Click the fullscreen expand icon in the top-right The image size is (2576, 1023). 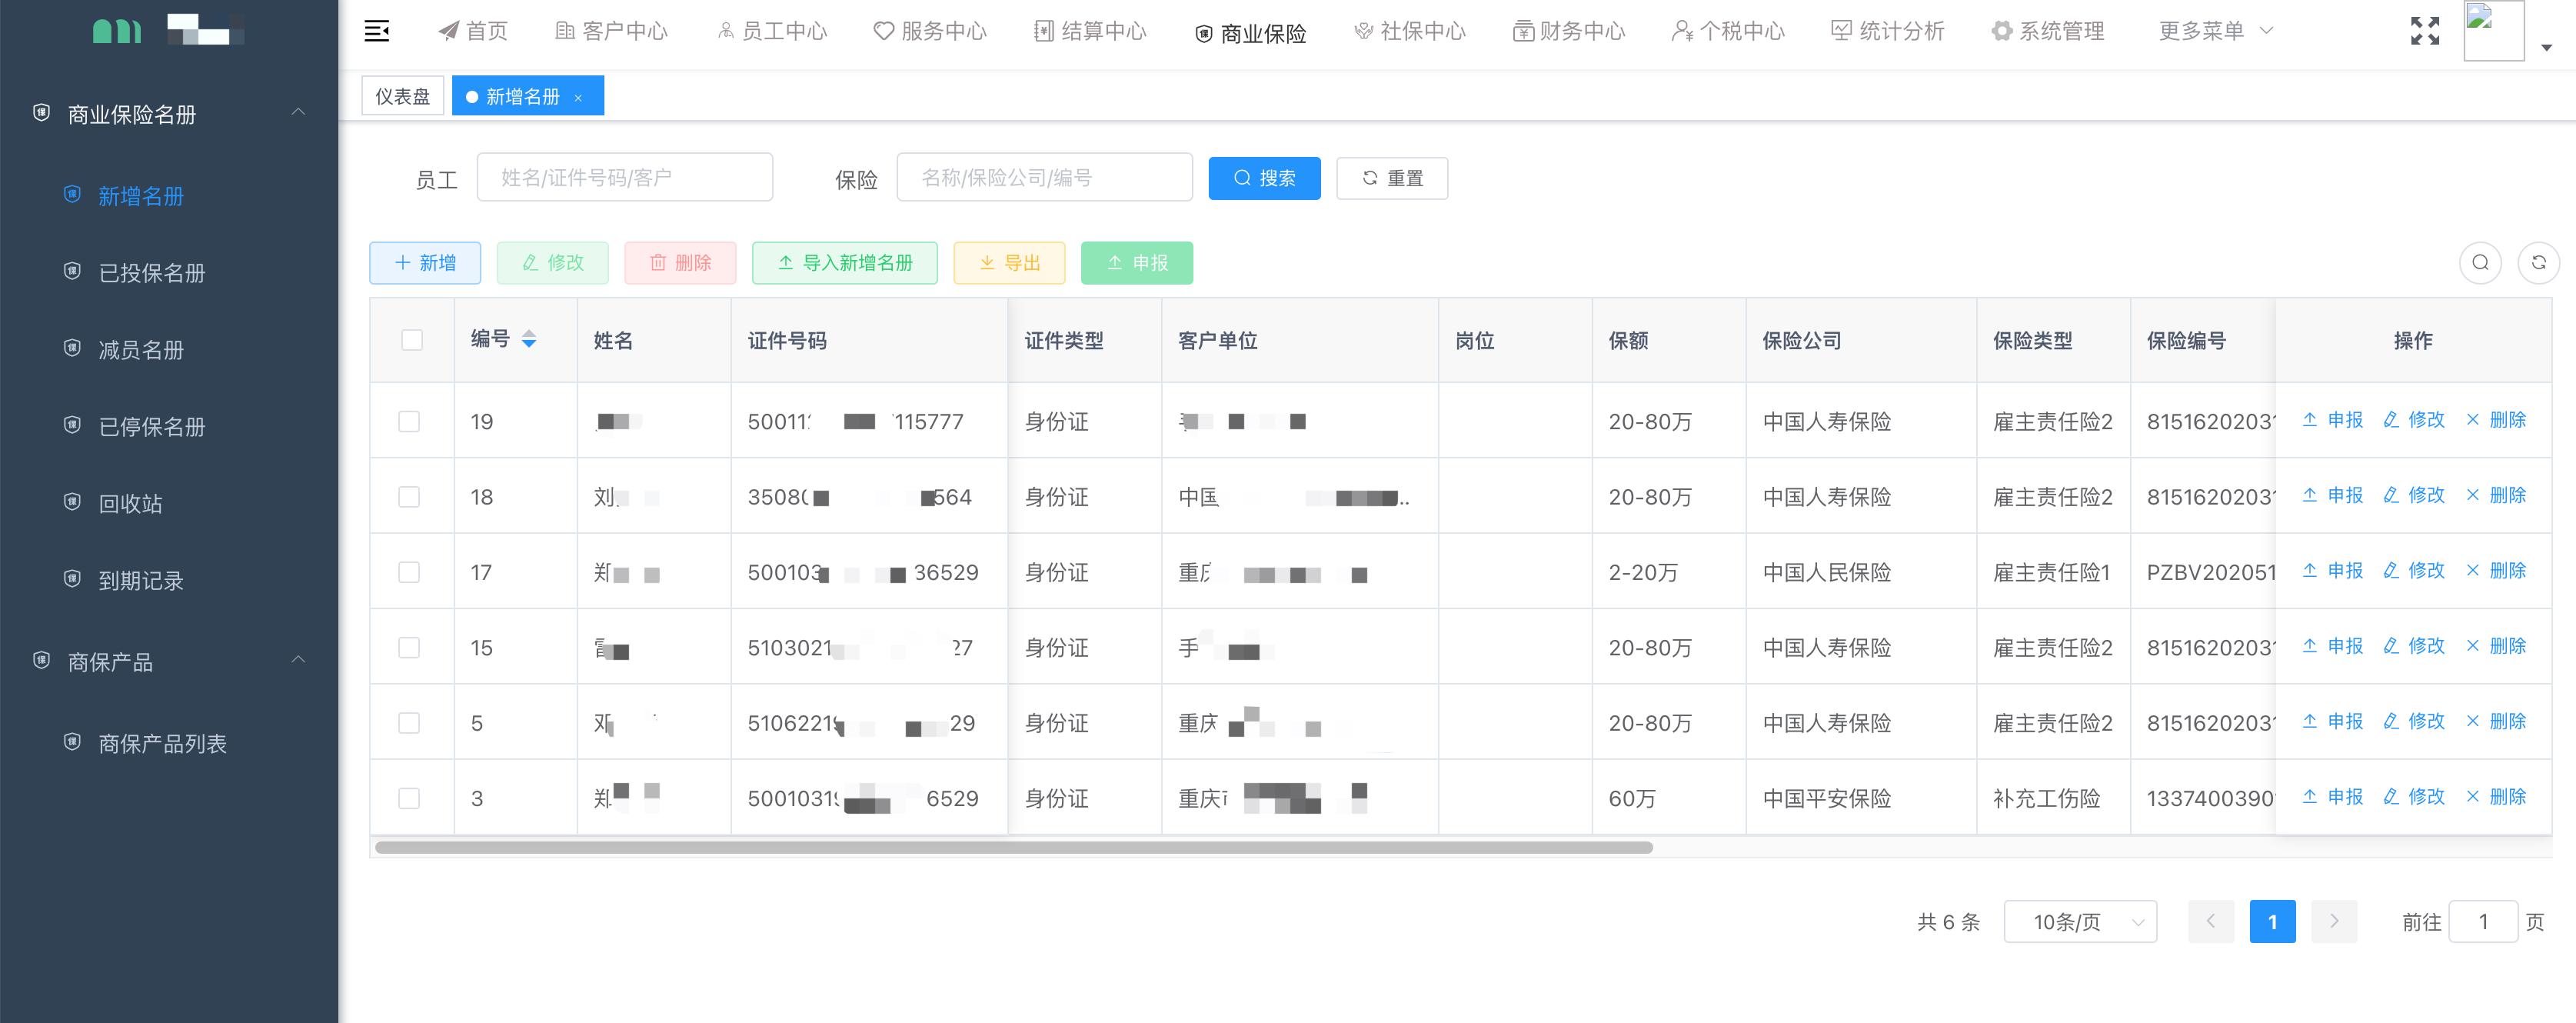coord(2424,31)
